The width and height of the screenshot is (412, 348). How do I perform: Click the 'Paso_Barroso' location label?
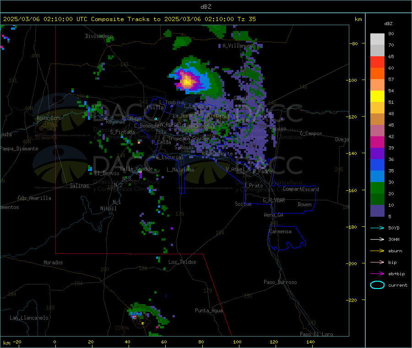(x=280, y=283)
